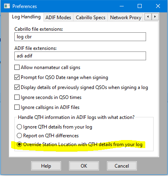Close the Preferences dialog

158,6
